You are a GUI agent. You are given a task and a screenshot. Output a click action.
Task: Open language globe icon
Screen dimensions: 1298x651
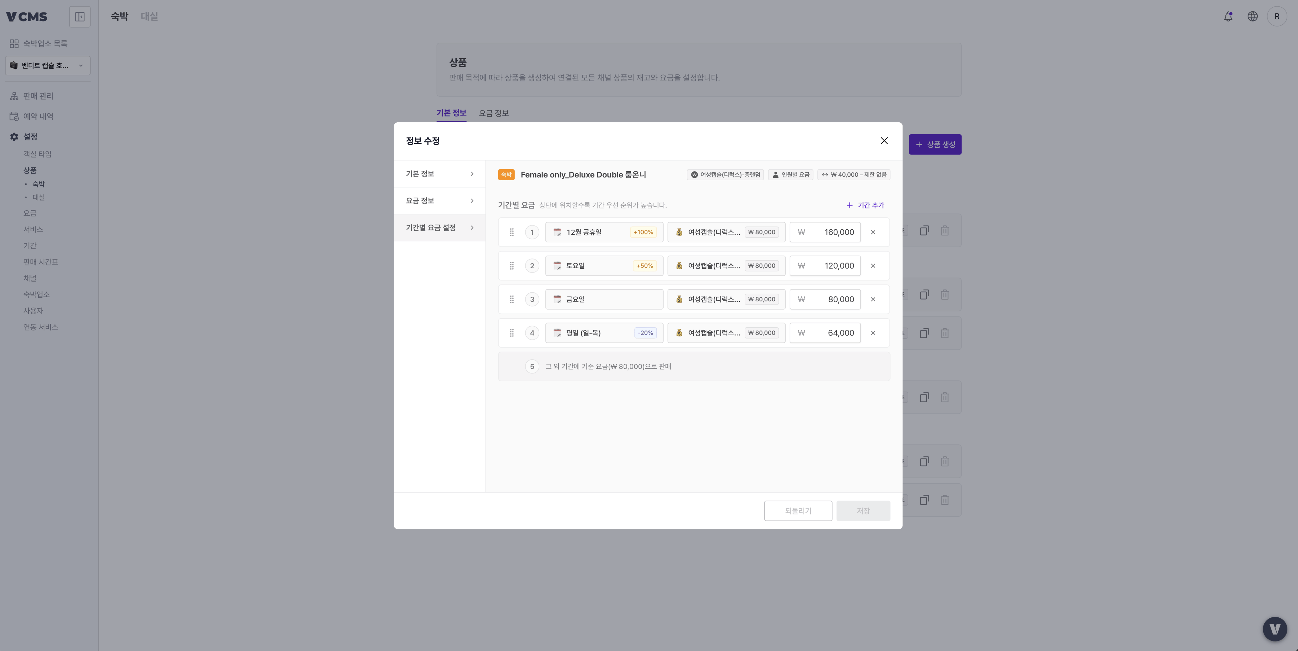pos(1252,16)
